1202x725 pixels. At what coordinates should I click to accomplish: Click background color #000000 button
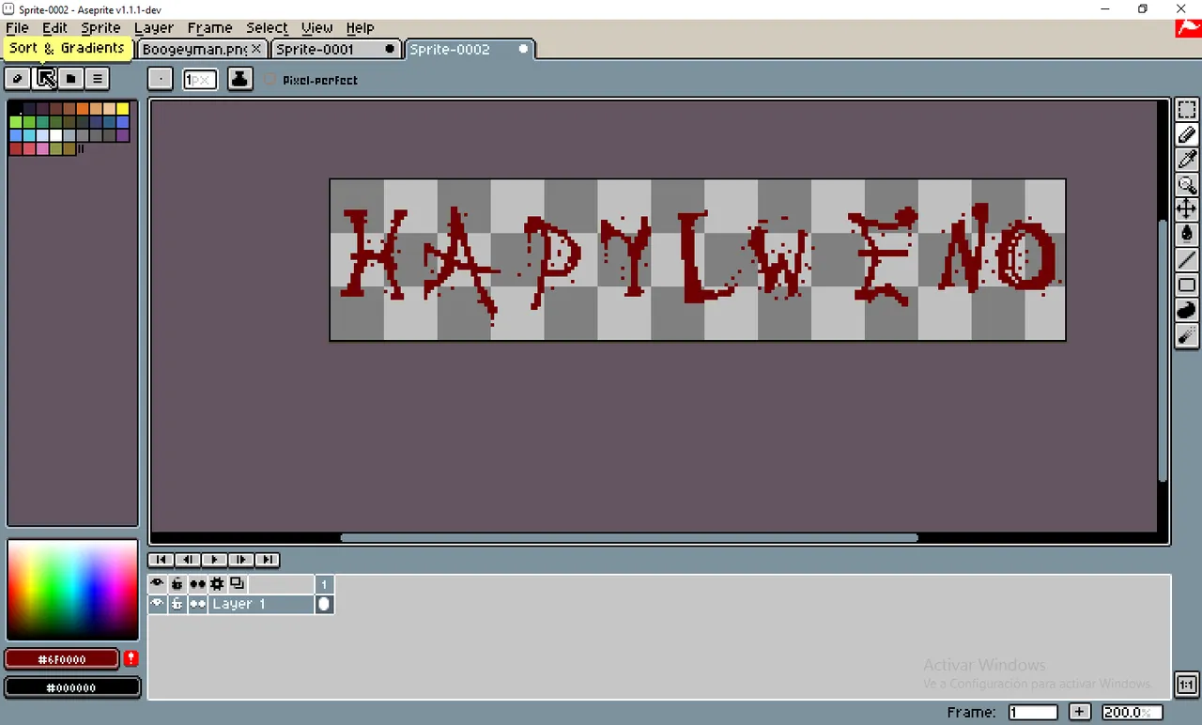72,687
